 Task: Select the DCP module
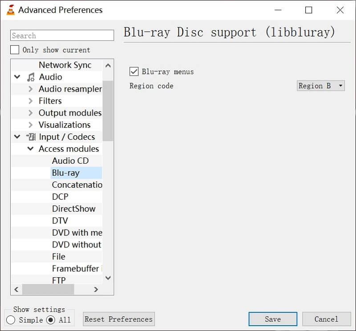[x=60, y=197]
